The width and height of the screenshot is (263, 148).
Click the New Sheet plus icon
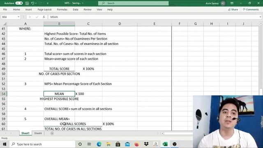pyautogui.click(x=52, y=133)
